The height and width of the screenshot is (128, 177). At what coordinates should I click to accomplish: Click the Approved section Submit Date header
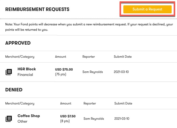(x=123, y=57)
